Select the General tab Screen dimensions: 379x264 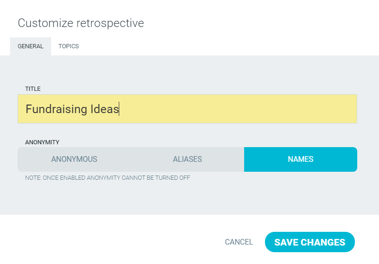pos(30,46)
